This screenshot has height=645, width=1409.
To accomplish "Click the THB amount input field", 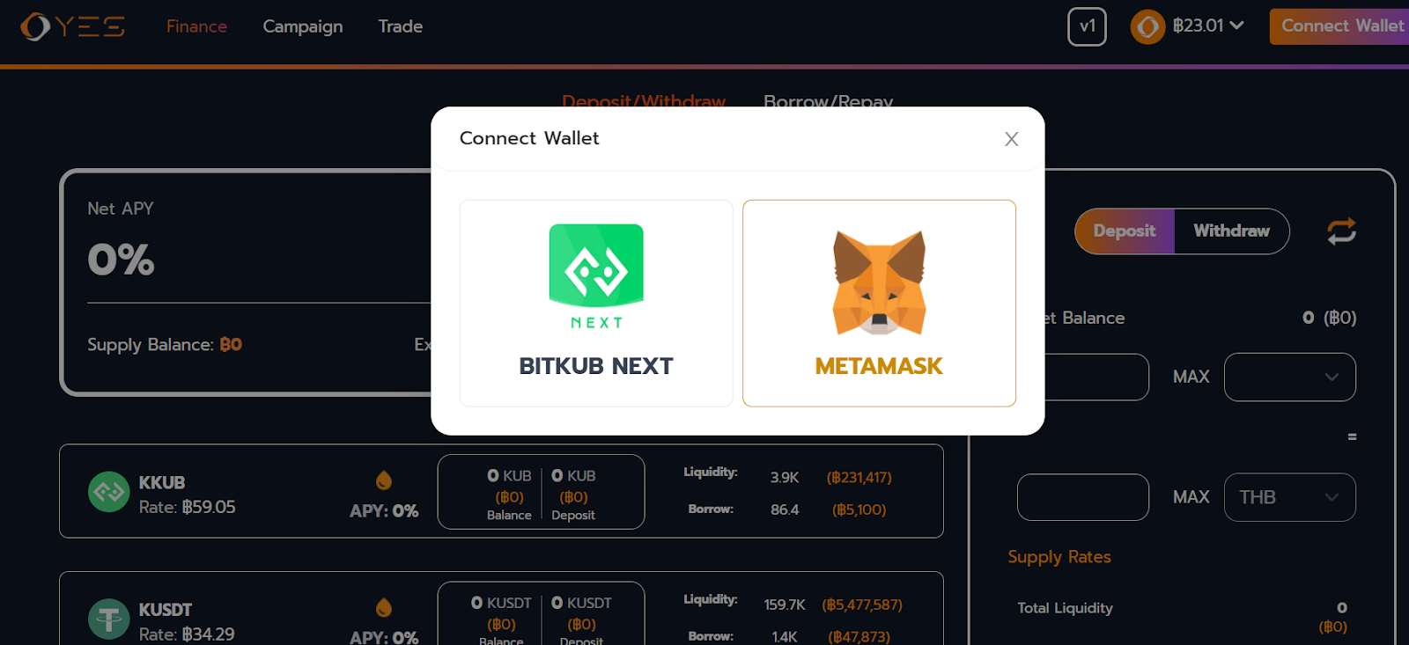I will (1082, 497).
